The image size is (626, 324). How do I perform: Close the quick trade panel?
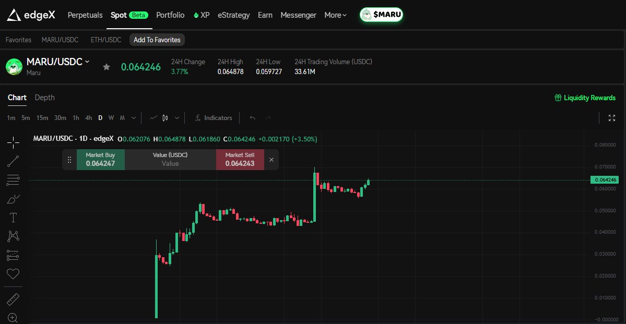click(x=271, y=160)
